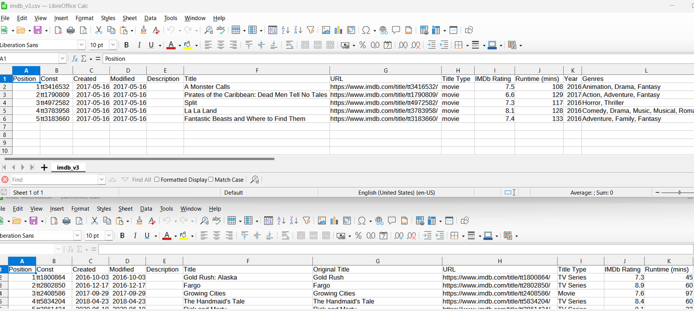Click Insert Hyperlink icon, top window

pyautogui.click(x=383, y=30)
